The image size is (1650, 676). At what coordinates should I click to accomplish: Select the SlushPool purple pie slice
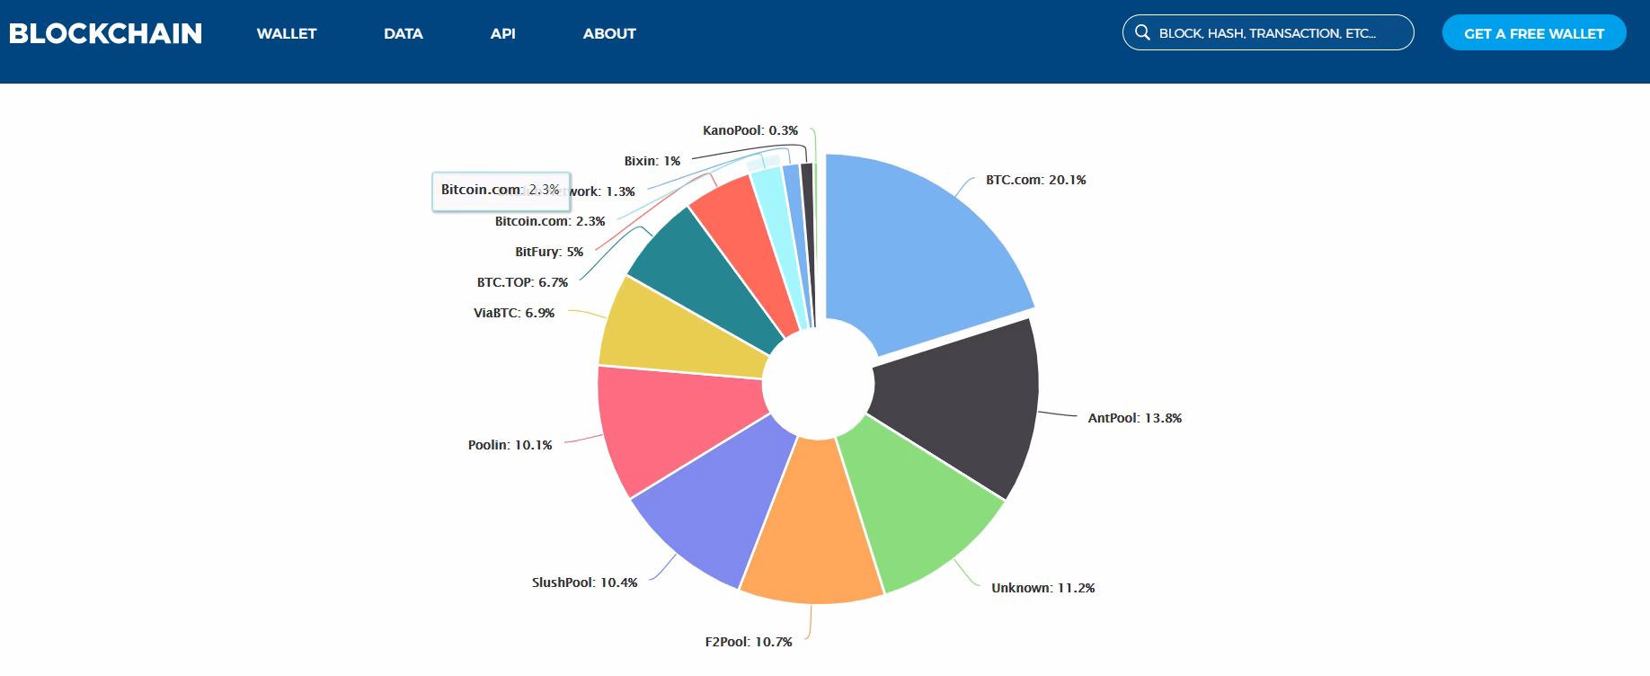click(x=714, y=503)
